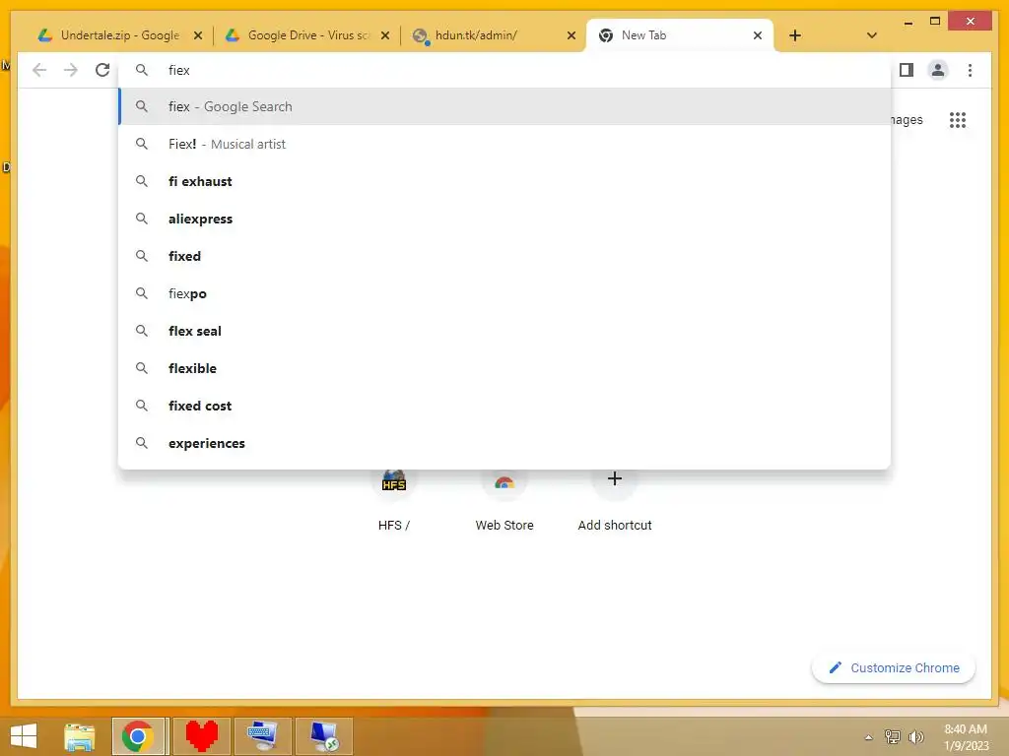Minimize the Chrome window
The image size is (1009, 756).
[x=908, y=22]
